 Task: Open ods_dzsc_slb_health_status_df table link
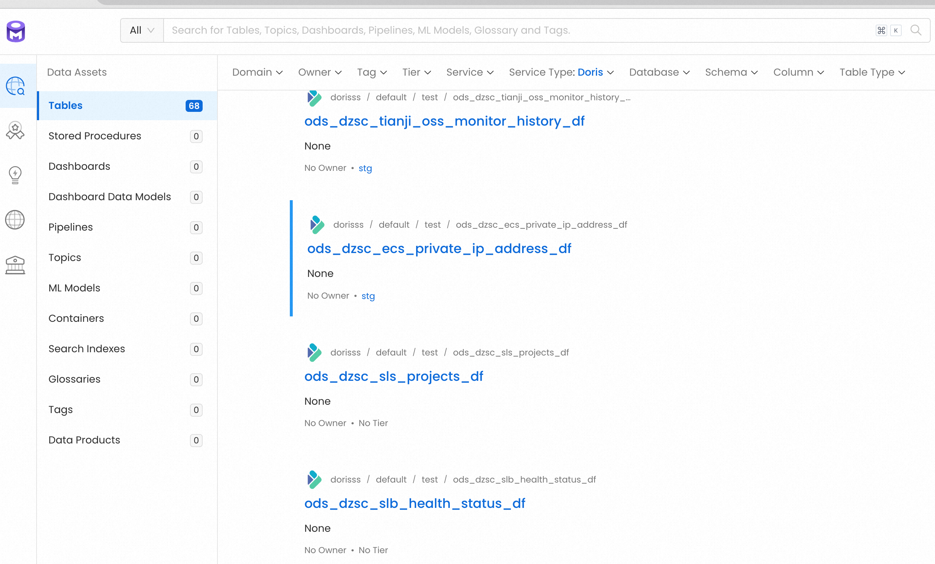point(414,503)
